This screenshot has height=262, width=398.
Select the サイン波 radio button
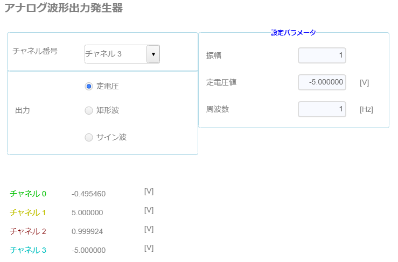pos(88,138)
